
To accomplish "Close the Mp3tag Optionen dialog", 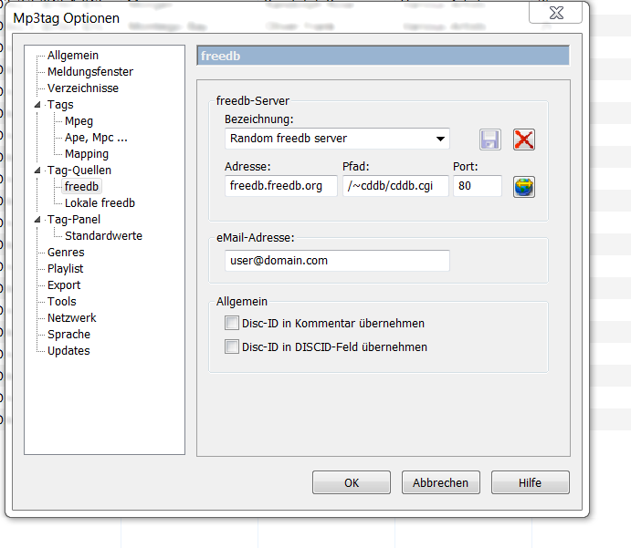I will [556, 13].
